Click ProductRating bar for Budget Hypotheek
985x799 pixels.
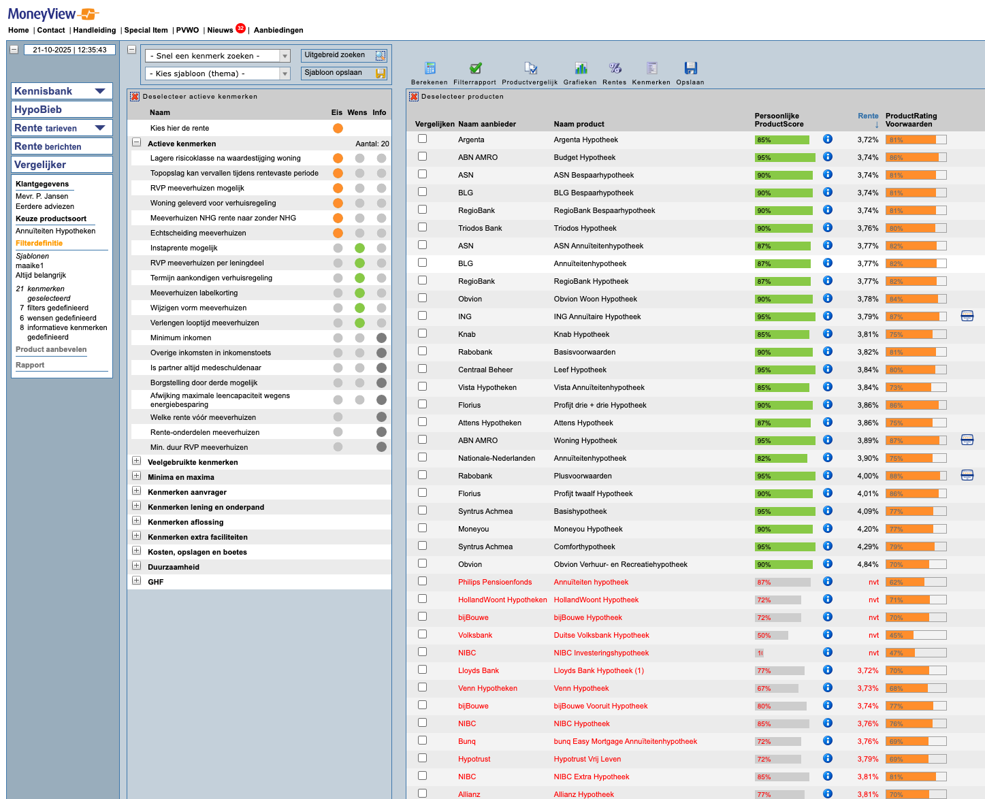click(916, 157)
